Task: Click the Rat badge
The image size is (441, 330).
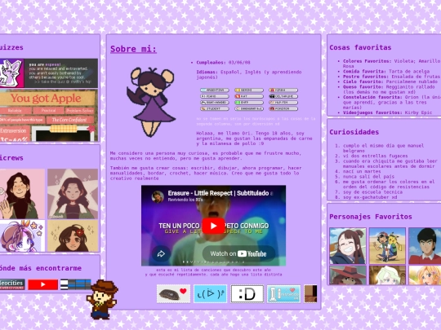Action: pyautogui.click(x=249, y=96)
